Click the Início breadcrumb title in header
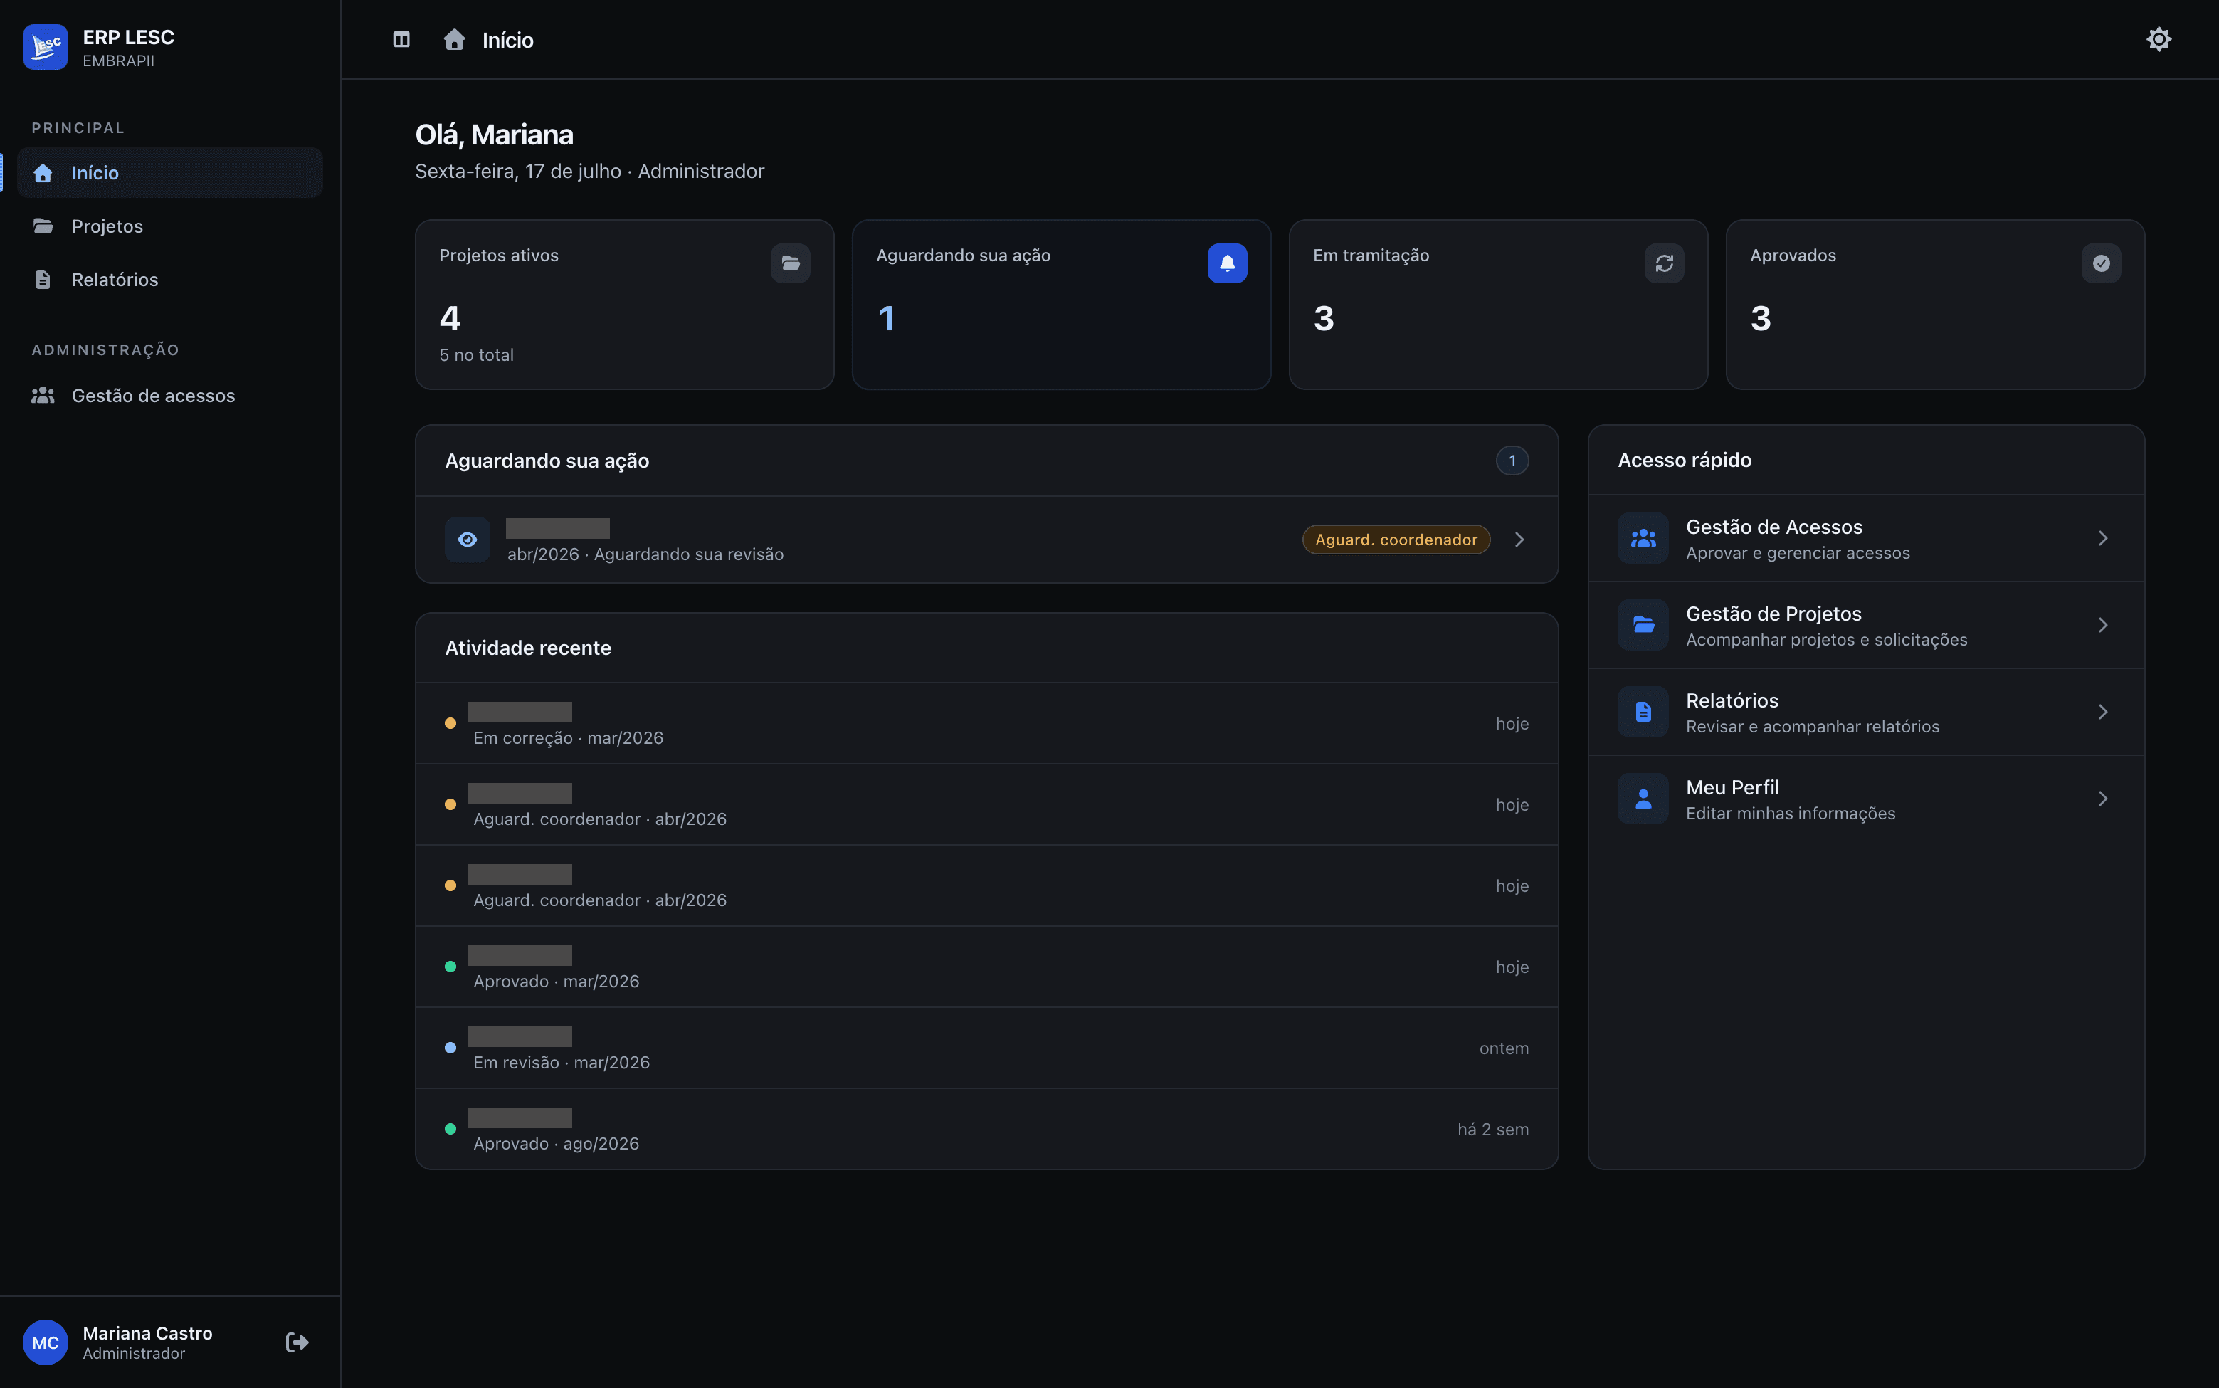The height and width of the screenshot is (1388, 2219). tap(507, 41)
